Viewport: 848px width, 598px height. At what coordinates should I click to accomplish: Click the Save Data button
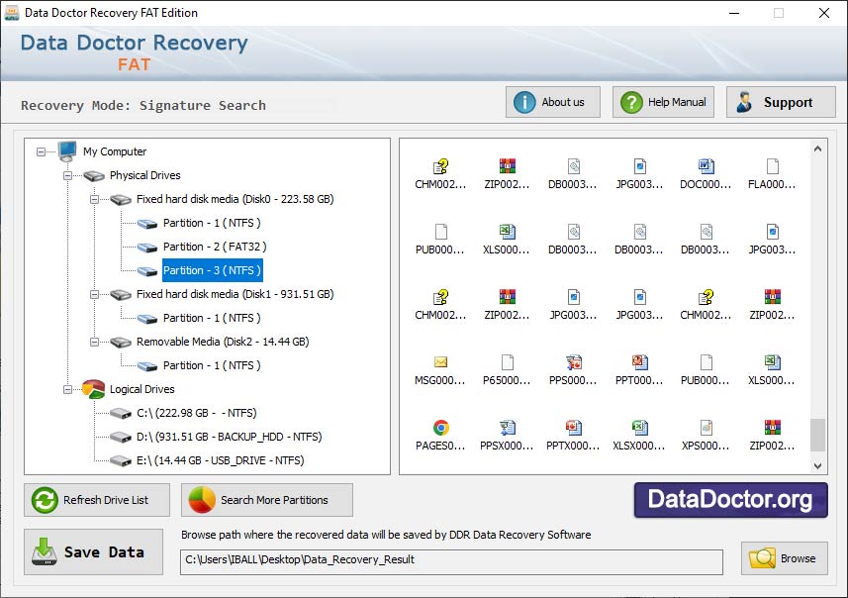tap(93, 551)
